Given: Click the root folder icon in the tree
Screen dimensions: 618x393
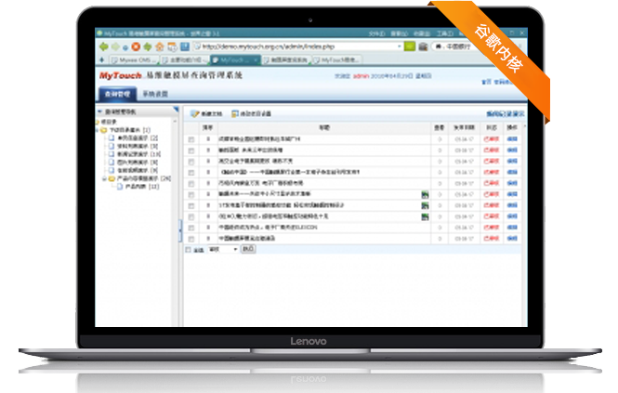Looking at the screenshot, I should coord(97,122).
